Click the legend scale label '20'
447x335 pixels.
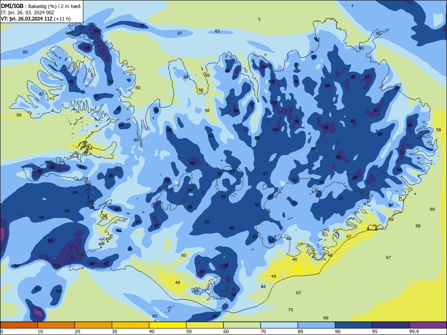77,331
